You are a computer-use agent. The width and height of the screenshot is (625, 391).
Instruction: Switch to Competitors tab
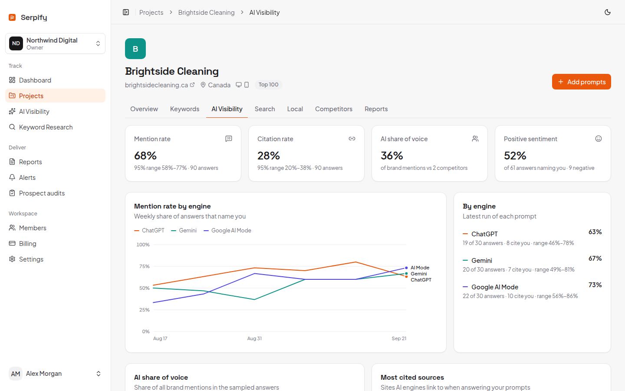click(x=334, y=109)
